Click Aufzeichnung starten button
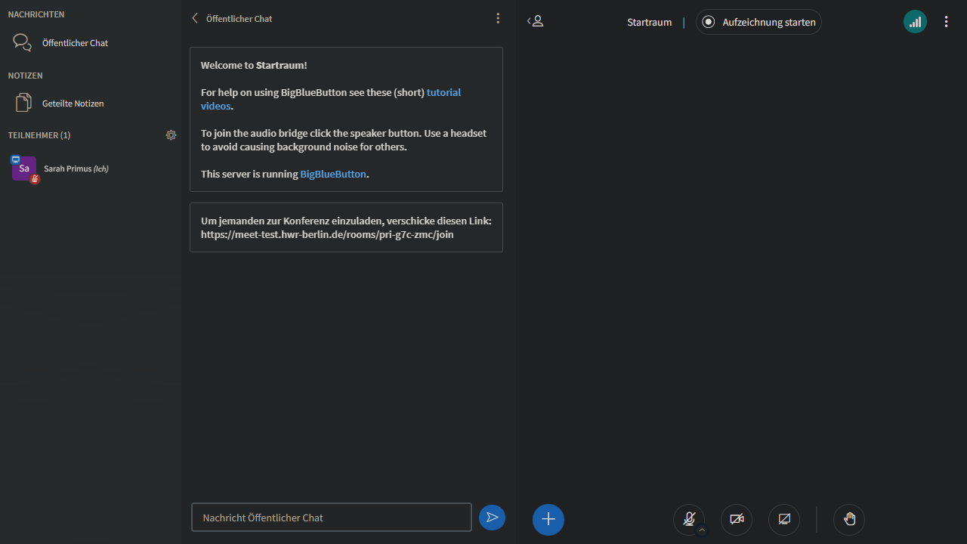Screen dimensions: 967x544 coord(758,22)
